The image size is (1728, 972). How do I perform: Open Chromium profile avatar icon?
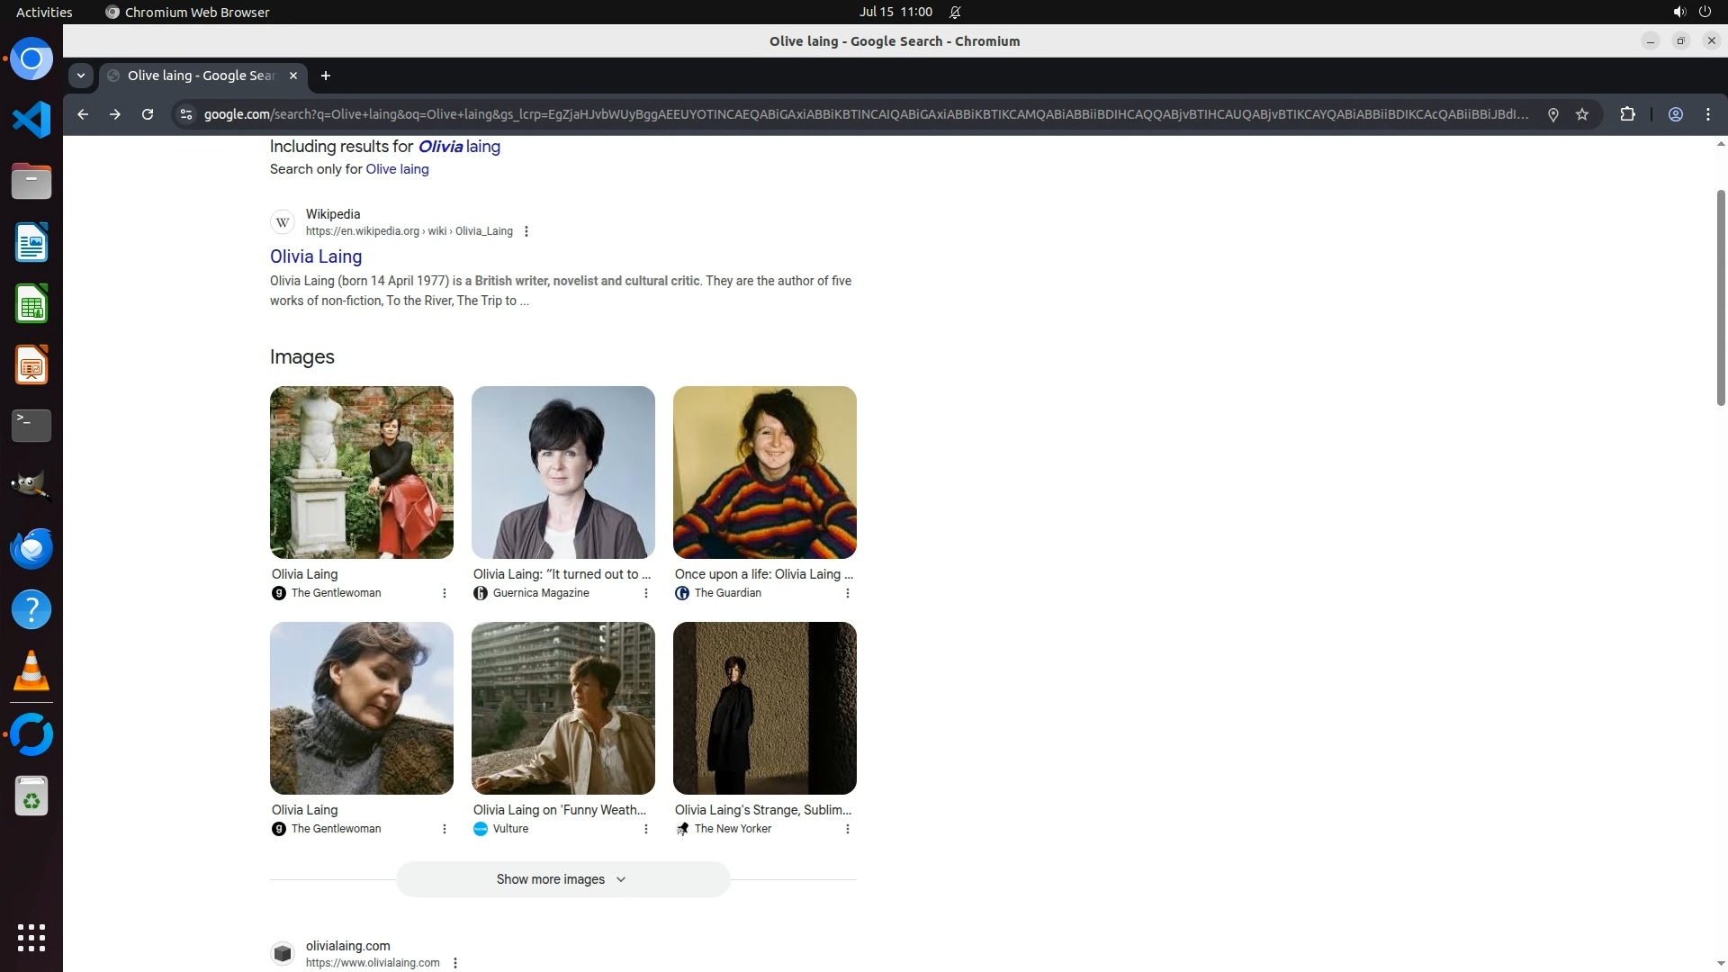point(1675,114)
